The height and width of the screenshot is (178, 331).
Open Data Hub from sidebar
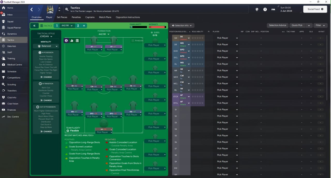[x=11, y=46]
